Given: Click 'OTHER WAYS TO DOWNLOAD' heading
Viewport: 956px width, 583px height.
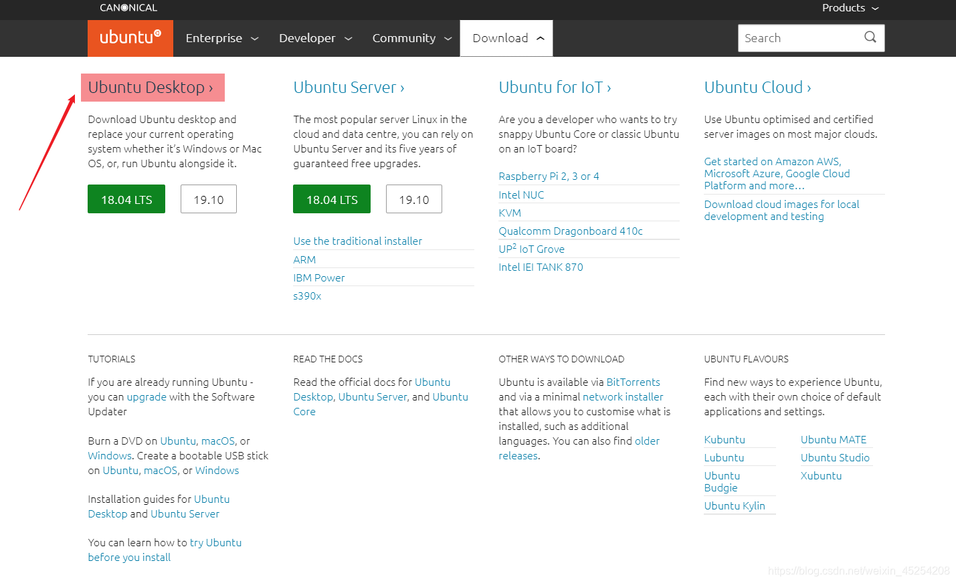Looking at the screenshot, I should coord(561,359).
